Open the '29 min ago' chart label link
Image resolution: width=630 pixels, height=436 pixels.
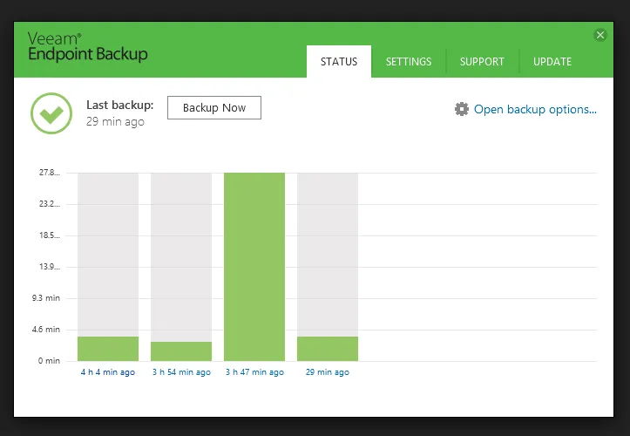click(x=328, y=372)
